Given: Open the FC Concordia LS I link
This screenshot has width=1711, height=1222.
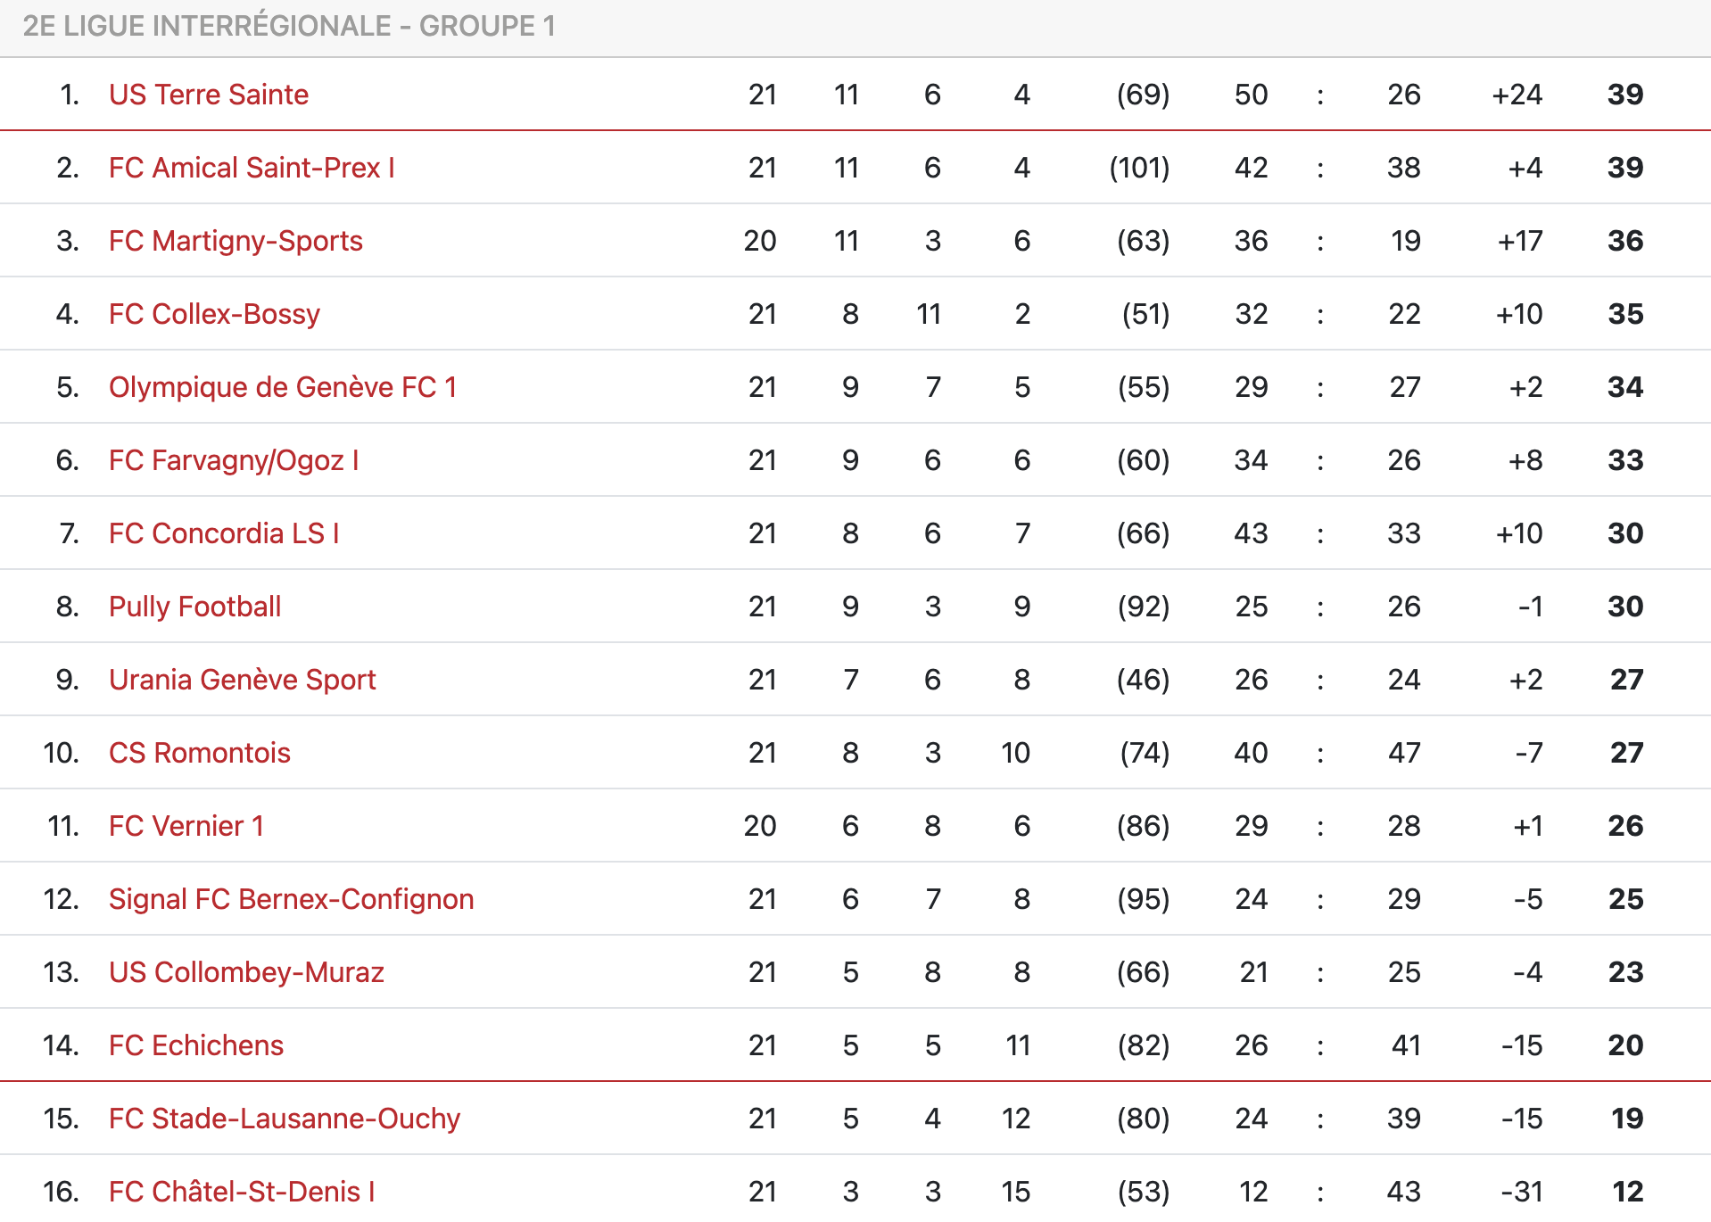Looking at the screenshot, I should tap(223, 533).
